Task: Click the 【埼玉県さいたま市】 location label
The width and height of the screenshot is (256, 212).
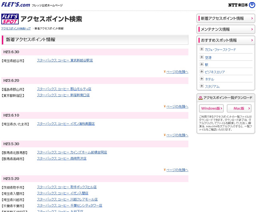Action: tap(16, 124)
